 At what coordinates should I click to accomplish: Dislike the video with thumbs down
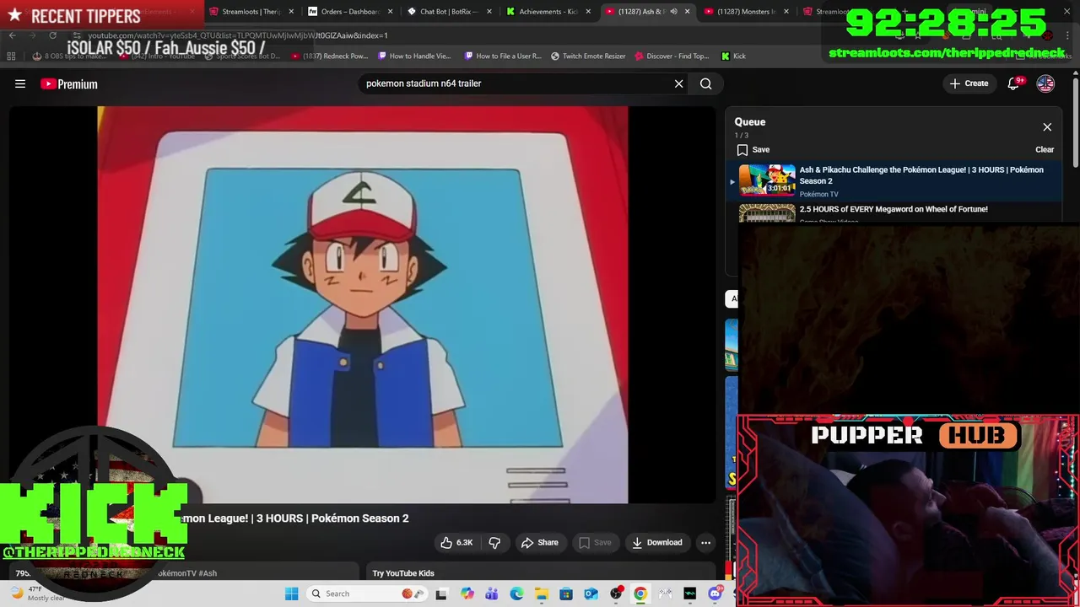(495, 542)
